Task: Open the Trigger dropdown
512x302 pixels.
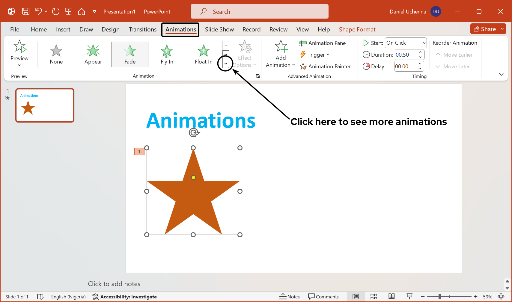Action: click(315, 55)
